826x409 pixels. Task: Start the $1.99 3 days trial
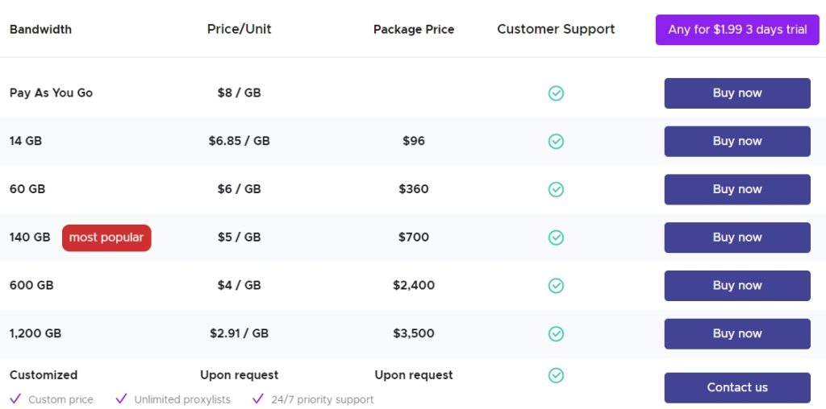[x=737, y=30]
